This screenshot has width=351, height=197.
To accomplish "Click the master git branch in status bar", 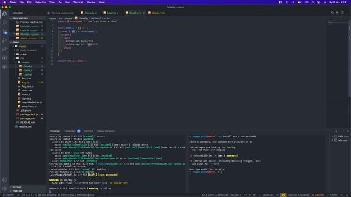I will tap(8, 195).
